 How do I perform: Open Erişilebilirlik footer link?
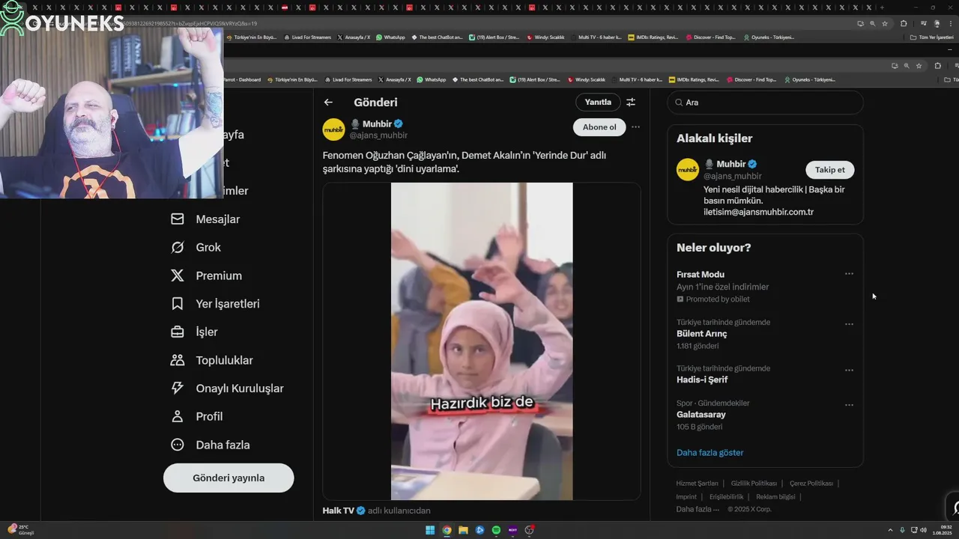[x=726, y=497]
